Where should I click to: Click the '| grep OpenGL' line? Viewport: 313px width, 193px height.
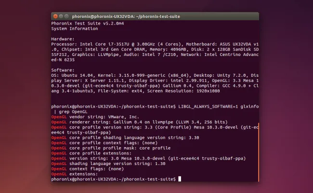click(x=71, y=112)
